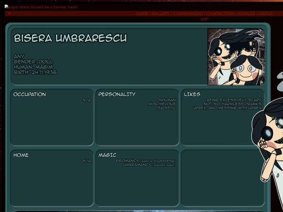The image size is (283, 212).
Task: Navigate to CHARACTERS page
Action: [220, 14]
